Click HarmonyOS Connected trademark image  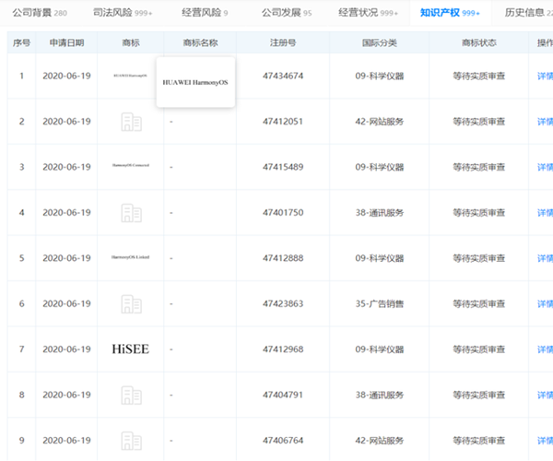[131, 167]
